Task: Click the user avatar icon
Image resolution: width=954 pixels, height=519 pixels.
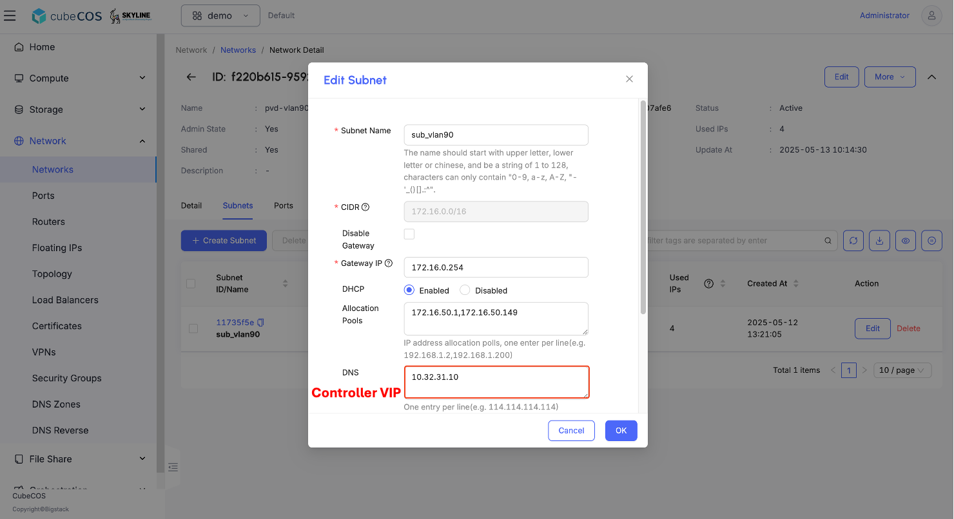Action: pyautogui.click(x=931, y=15)
